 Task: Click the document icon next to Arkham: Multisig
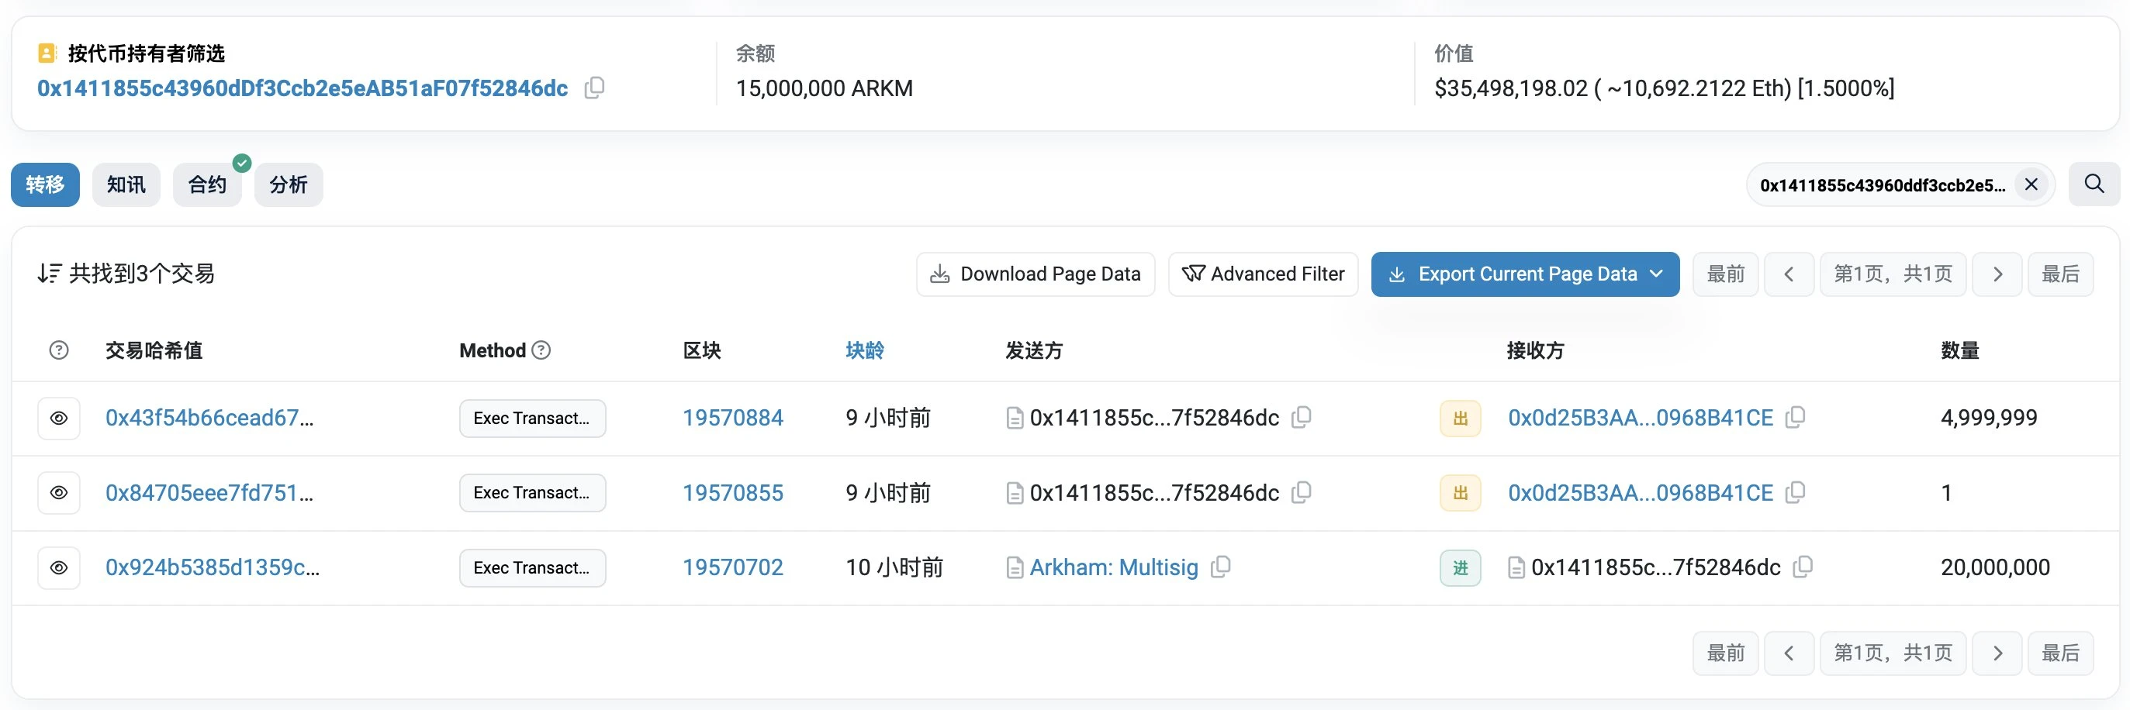tap(1015, 568)
